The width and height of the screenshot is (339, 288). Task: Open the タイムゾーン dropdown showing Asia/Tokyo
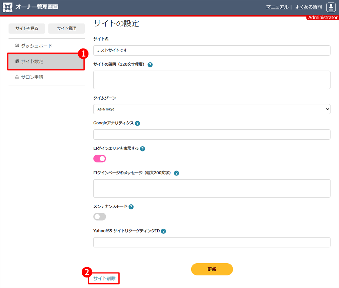212,109
